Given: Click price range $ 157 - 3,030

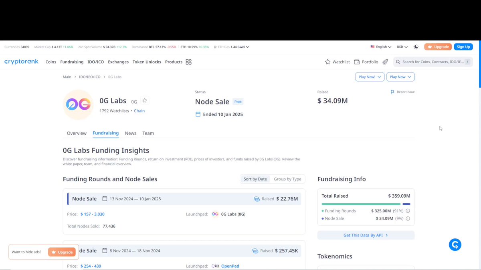Looking at the screenshot, I should pos(93,214).
